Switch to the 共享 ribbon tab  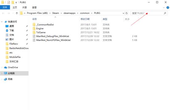click(25, 7)
